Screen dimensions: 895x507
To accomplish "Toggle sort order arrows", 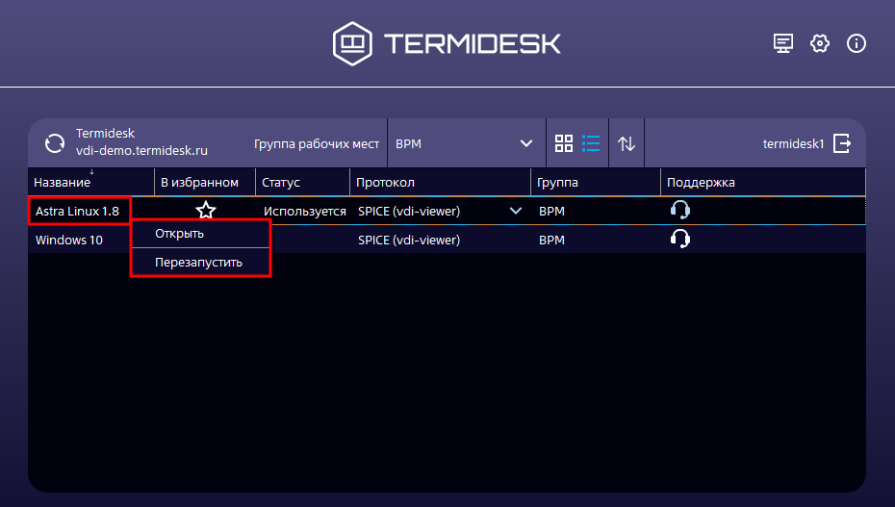I will [x=626, y=143].
